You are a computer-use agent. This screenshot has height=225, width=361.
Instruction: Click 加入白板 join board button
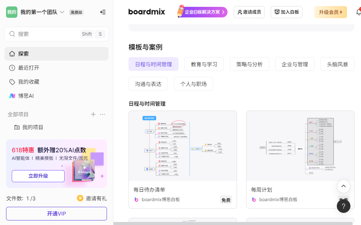(x=287, y=12)
